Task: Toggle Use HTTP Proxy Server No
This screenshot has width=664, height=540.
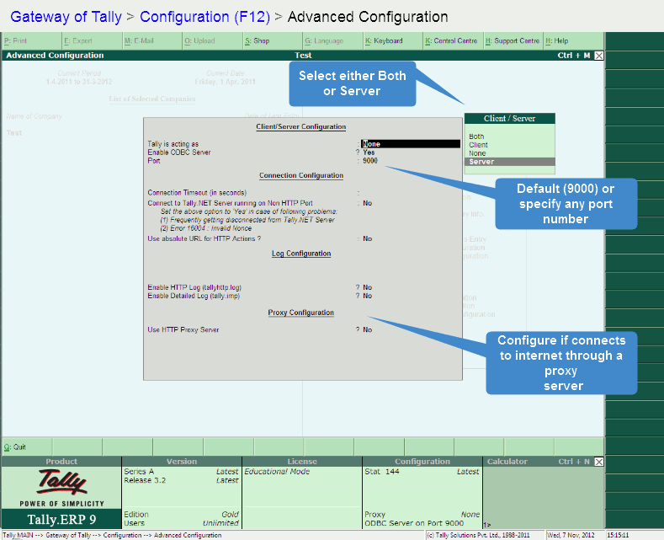Action: click(x=367, y=329)
